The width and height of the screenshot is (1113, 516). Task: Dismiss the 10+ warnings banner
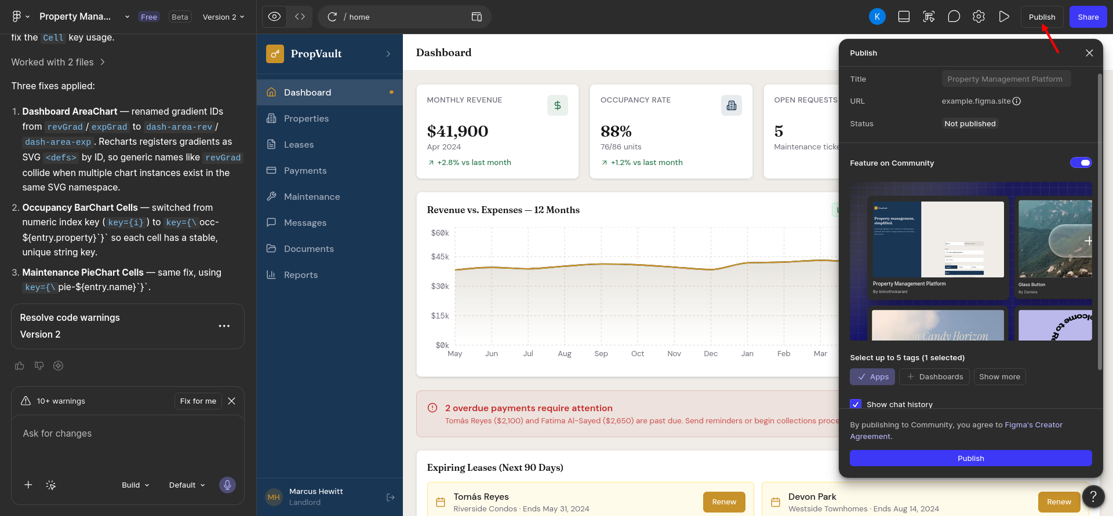[x=231, y=401]
